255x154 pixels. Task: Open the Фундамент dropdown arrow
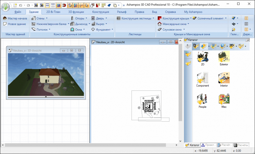tap(112, 29)
